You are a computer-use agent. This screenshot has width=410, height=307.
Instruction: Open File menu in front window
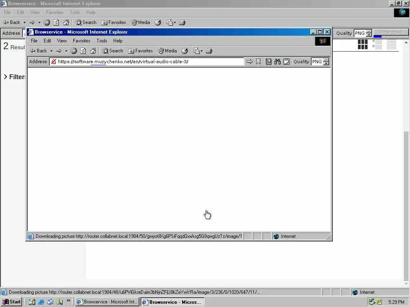(x=34, y=41)
